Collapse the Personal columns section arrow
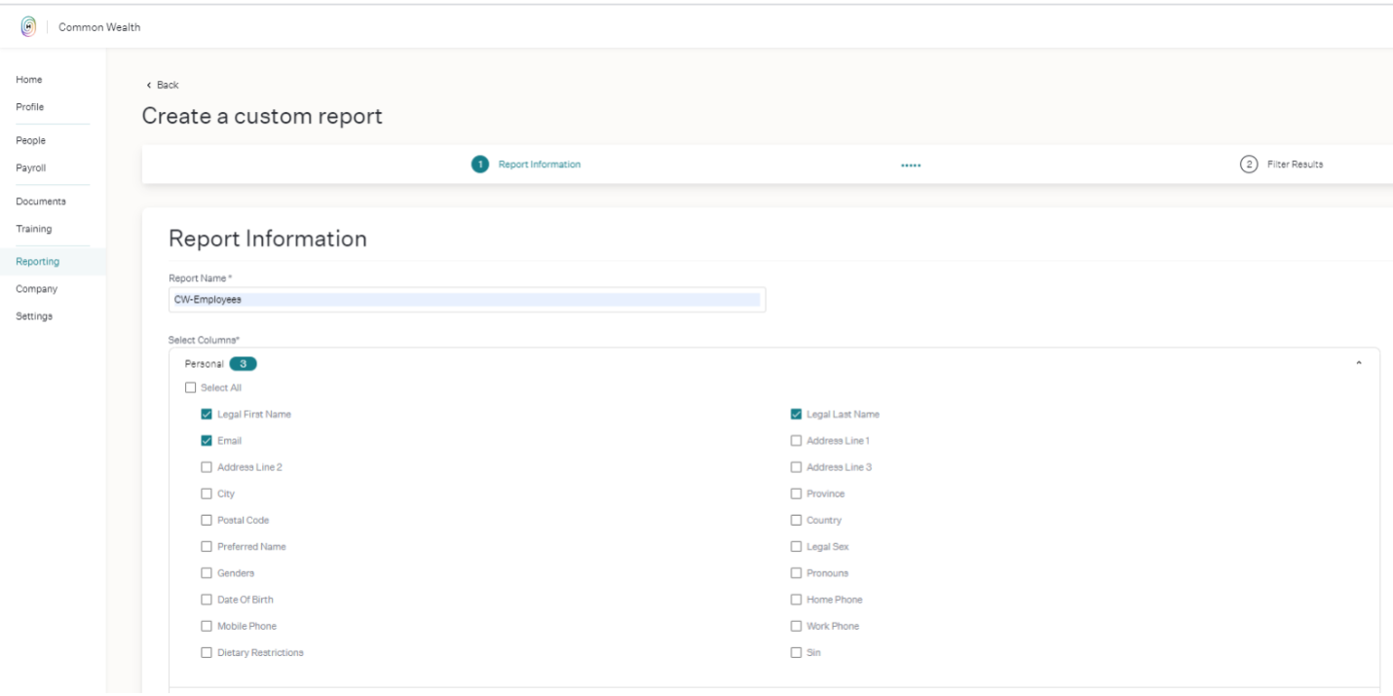The width and height of the screenshot is (1393, 696). coord(1359,363)
